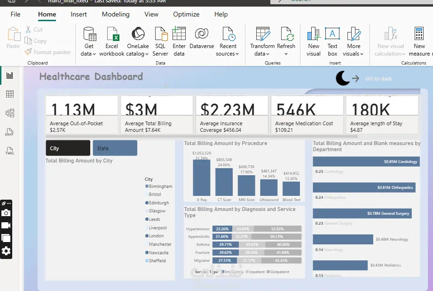
Task: Open the Modeling ribbon tab
Action: tap(116, 14)
